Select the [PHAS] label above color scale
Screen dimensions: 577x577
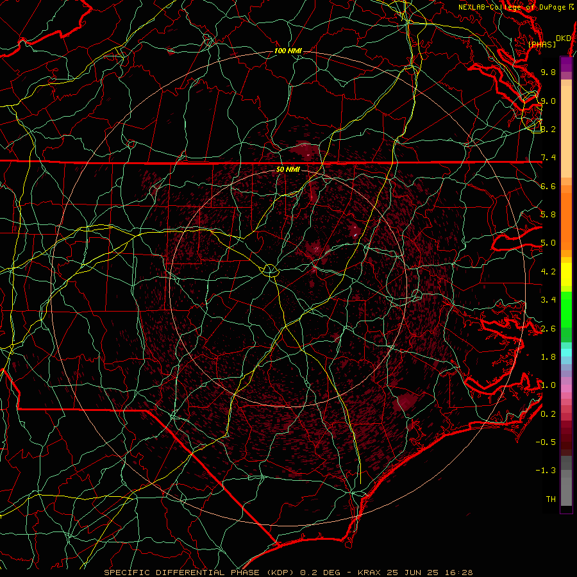click(542, 44)
